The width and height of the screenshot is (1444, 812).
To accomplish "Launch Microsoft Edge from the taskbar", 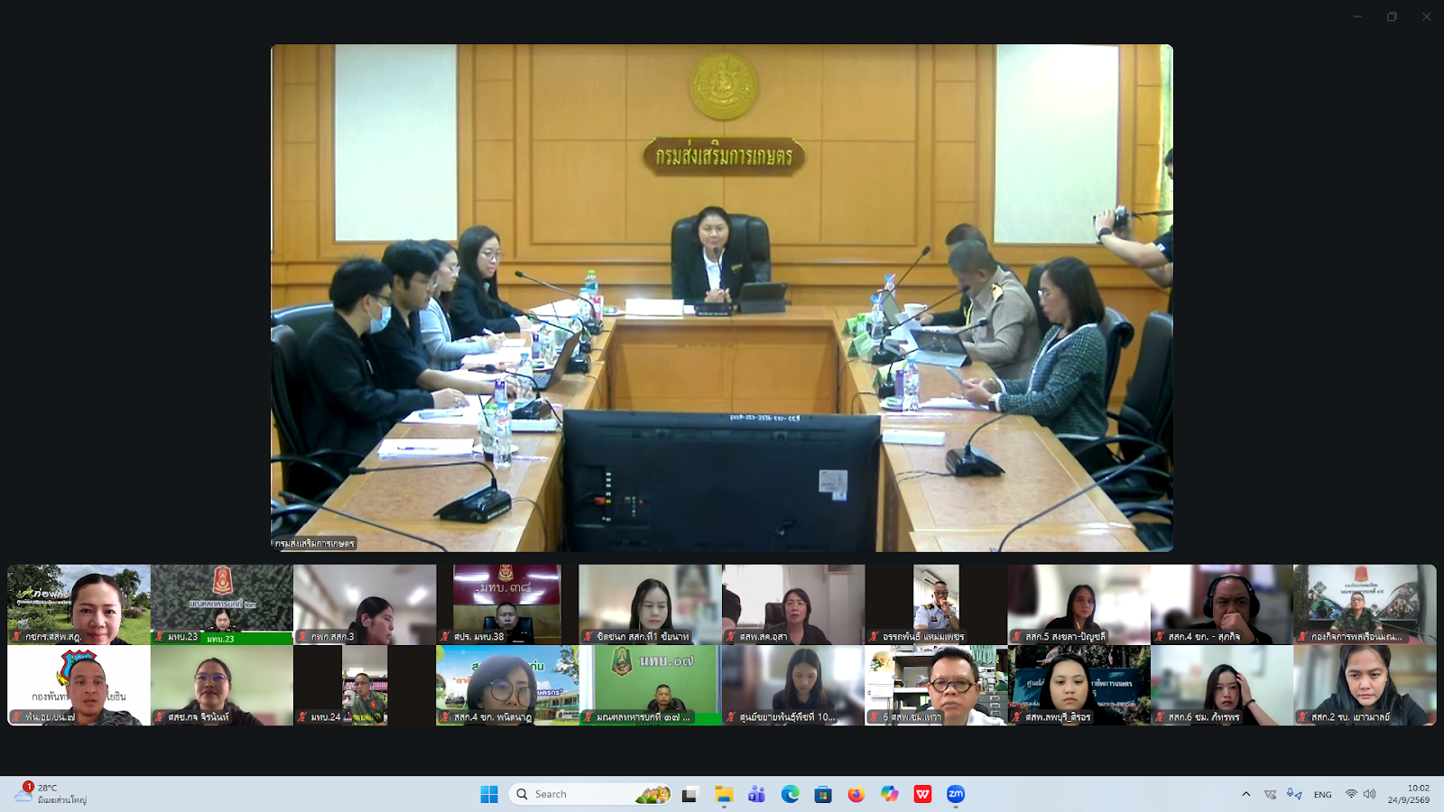I will (791, 794).
